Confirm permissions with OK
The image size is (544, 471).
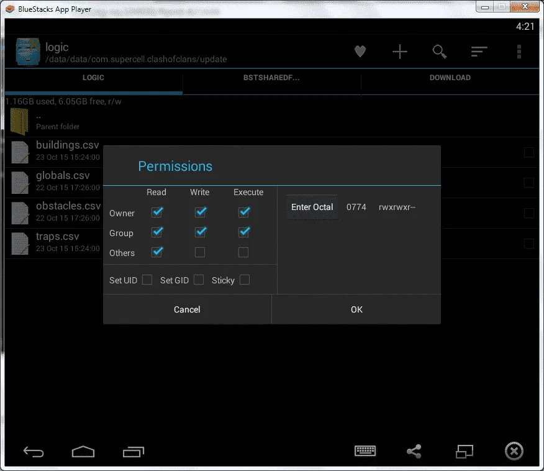point(356,309)
